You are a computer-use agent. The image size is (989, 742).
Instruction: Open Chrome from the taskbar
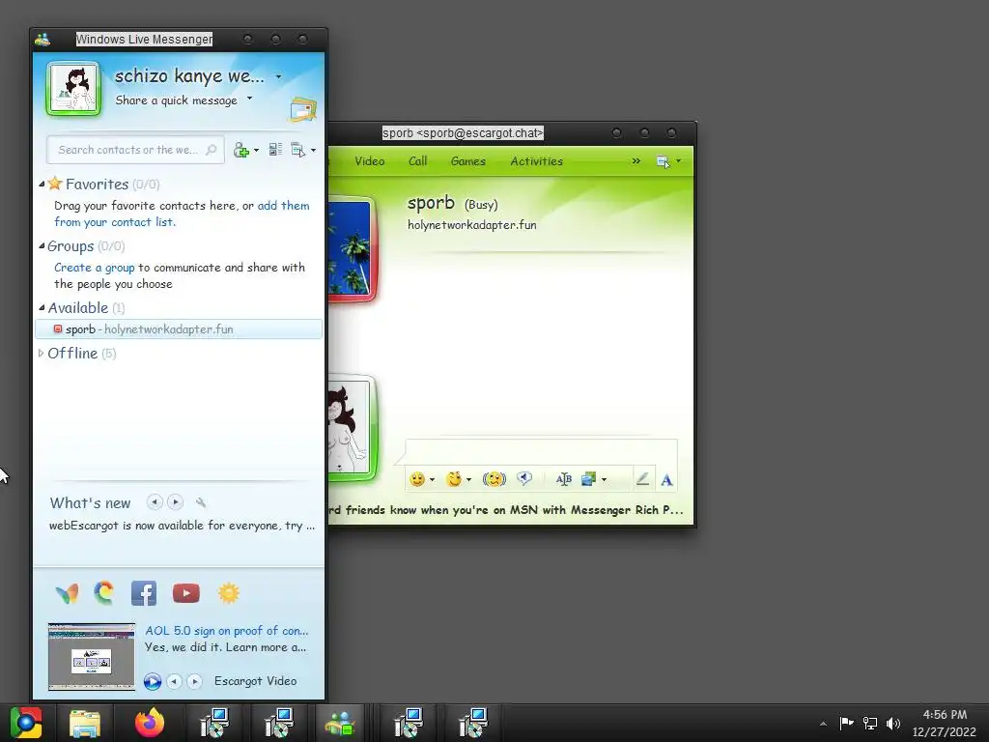(x=26, y=723)
